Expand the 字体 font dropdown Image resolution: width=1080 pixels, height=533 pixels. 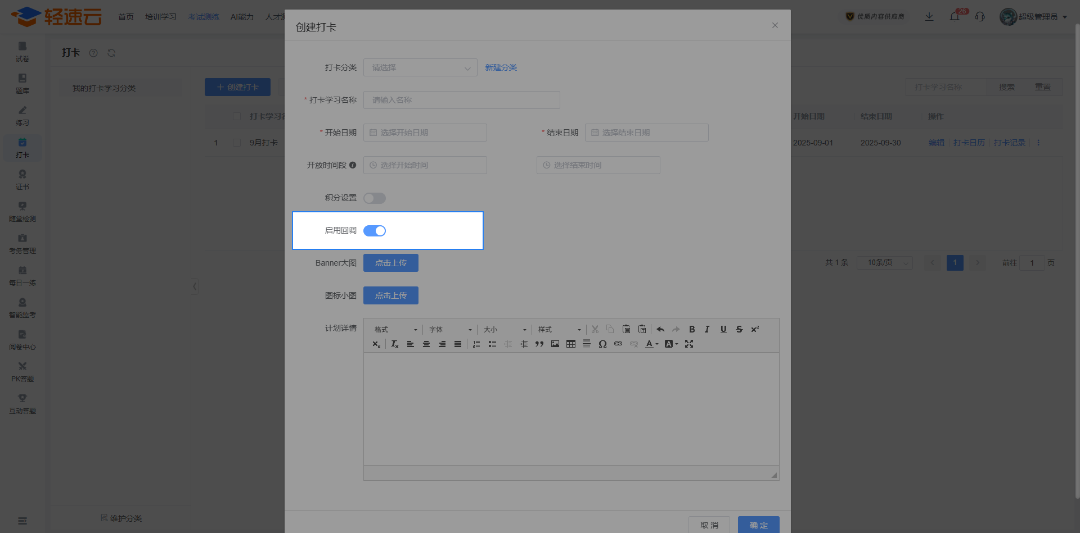point(450,329)
